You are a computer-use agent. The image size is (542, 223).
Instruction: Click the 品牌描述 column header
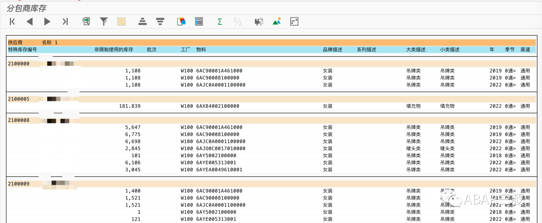coord(333,50)
